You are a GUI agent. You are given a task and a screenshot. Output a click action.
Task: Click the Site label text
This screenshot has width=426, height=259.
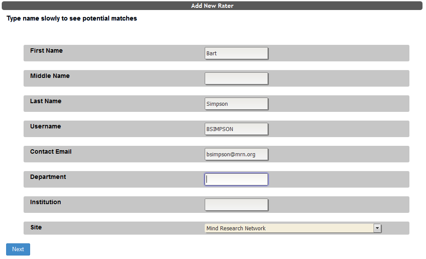pyautogui.click(x=36, y=227)
